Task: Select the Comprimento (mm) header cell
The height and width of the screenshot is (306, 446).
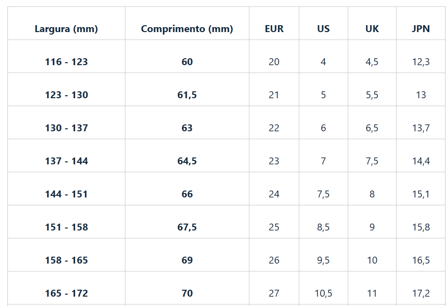Action: (x=187, y=29)
